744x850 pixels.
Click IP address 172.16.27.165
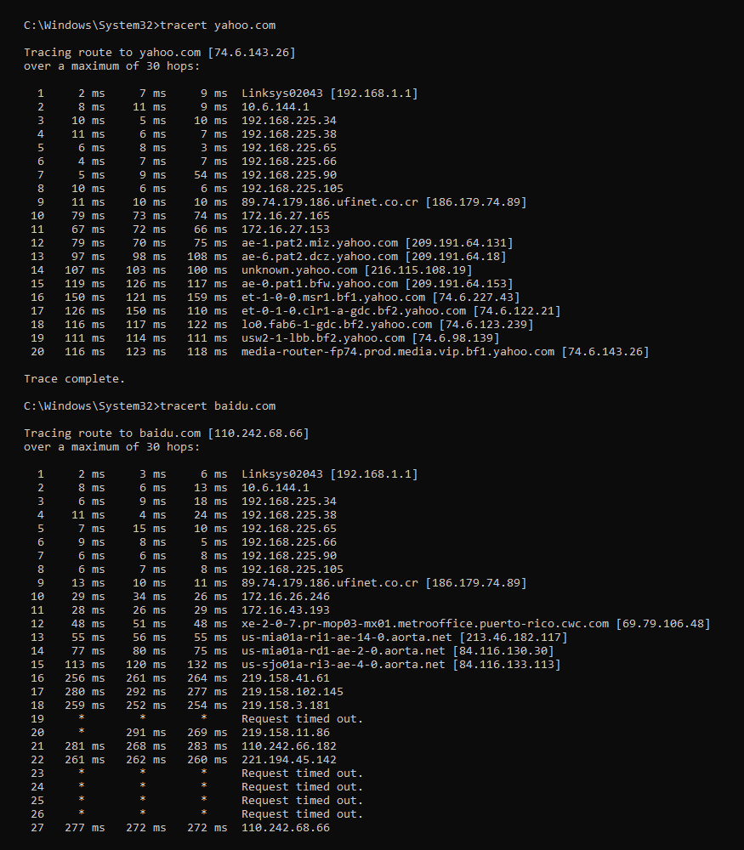tap(286, 216)
